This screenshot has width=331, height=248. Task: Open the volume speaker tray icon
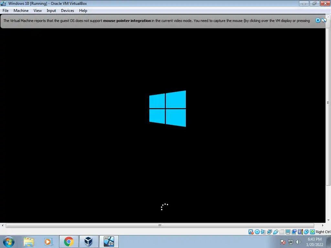(298, 242)
